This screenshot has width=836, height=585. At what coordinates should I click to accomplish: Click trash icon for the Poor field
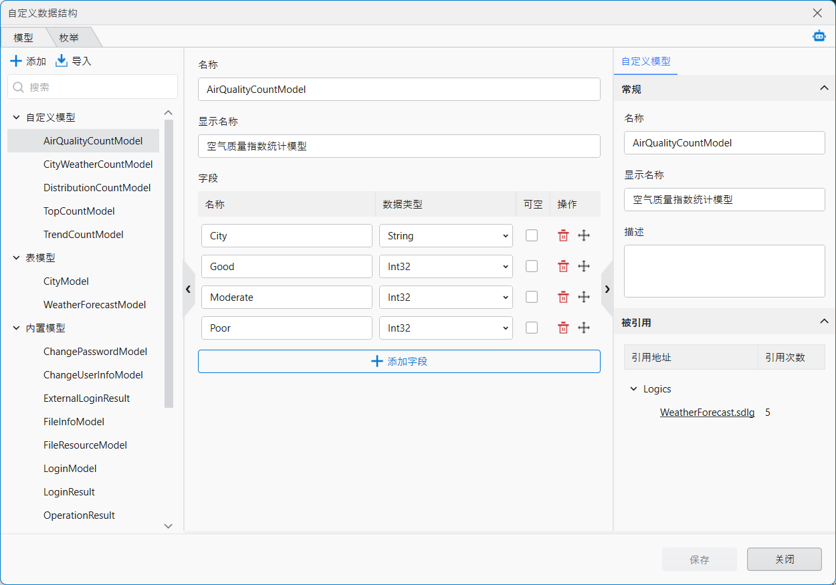(x=563, y=328)
